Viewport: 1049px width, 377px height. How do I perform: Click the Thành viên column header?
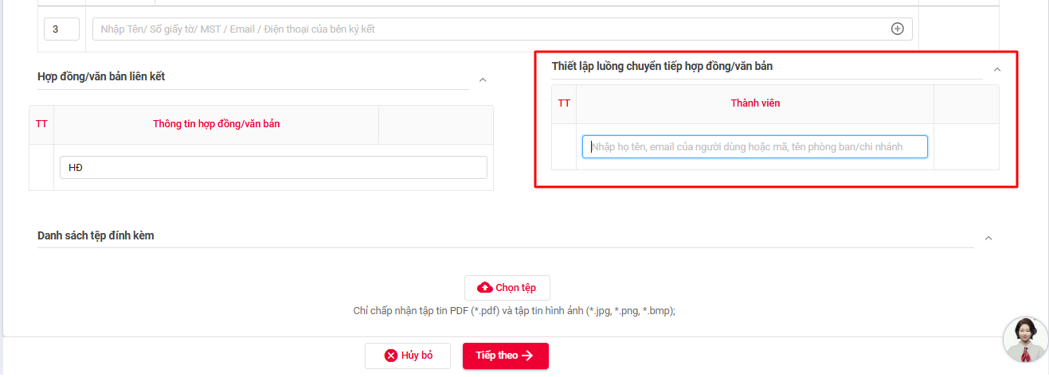tap(755, 103)
